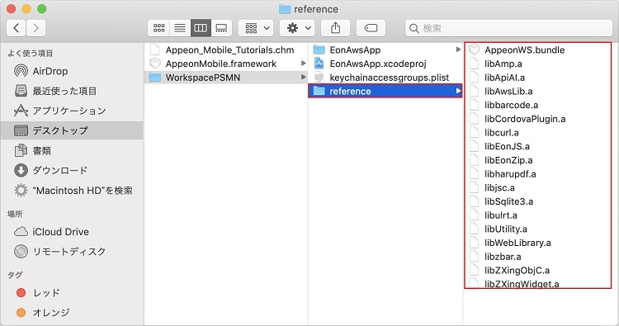Viewport: 619px width, 326px height.
Task: Open iCloud Drive in the sidebar
Action: click(x=72, y=232)
